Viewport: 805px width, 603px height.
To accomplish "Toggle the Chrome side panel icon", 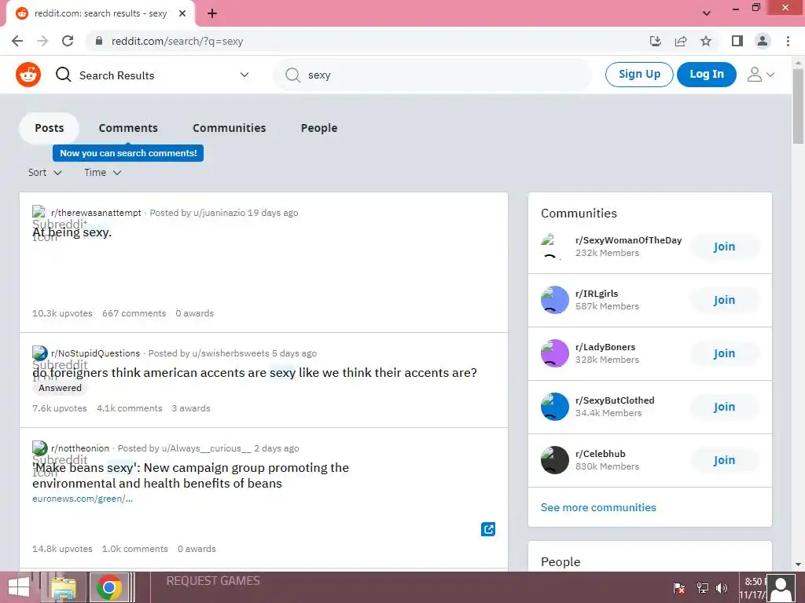I will (737, 41).
